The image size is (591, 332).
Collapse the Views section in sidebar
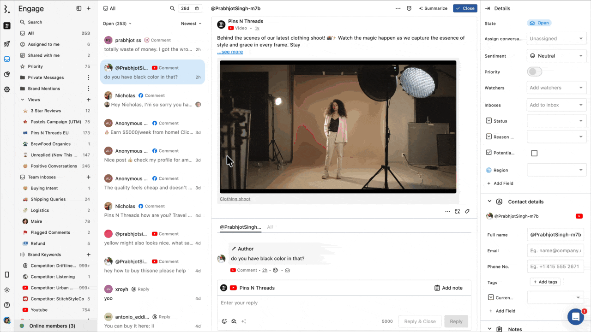pyautogui.click(x=21, y=100)
